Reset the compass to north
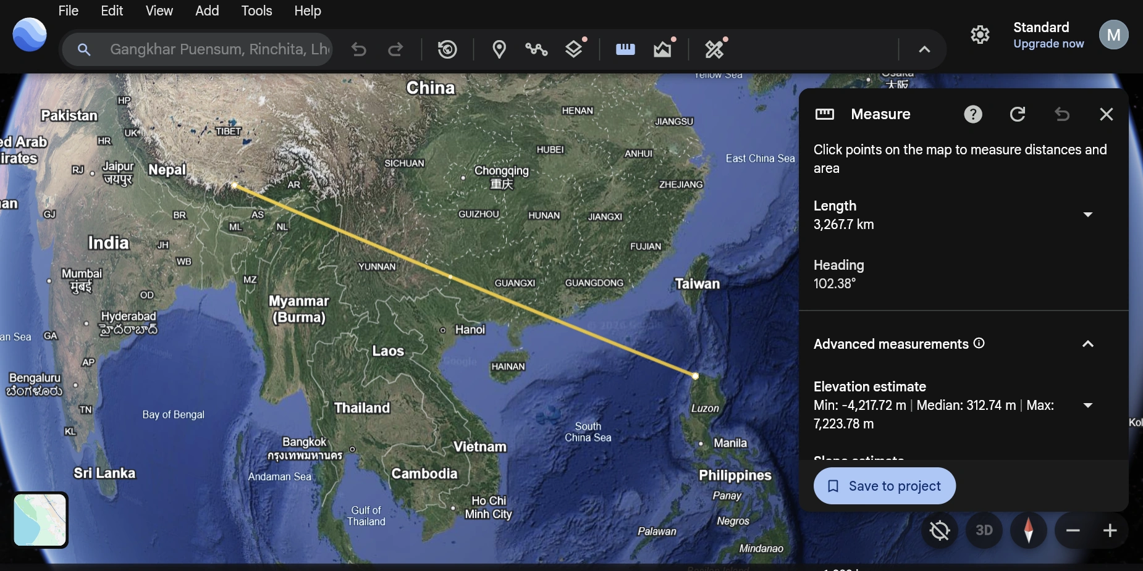Image resolution: width=1143 pixels, height=571 pixels. click(x=1029, y=530)
